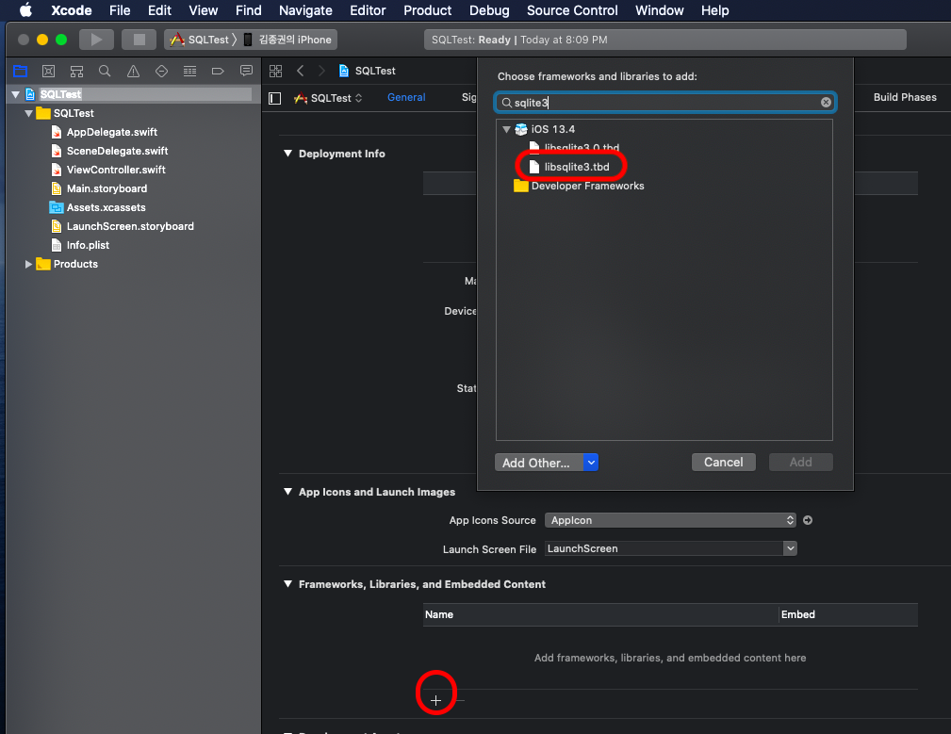Collapse the Deployment Info section
The image size is (951, 734).
pyautogui.click(x=288, y=154)
